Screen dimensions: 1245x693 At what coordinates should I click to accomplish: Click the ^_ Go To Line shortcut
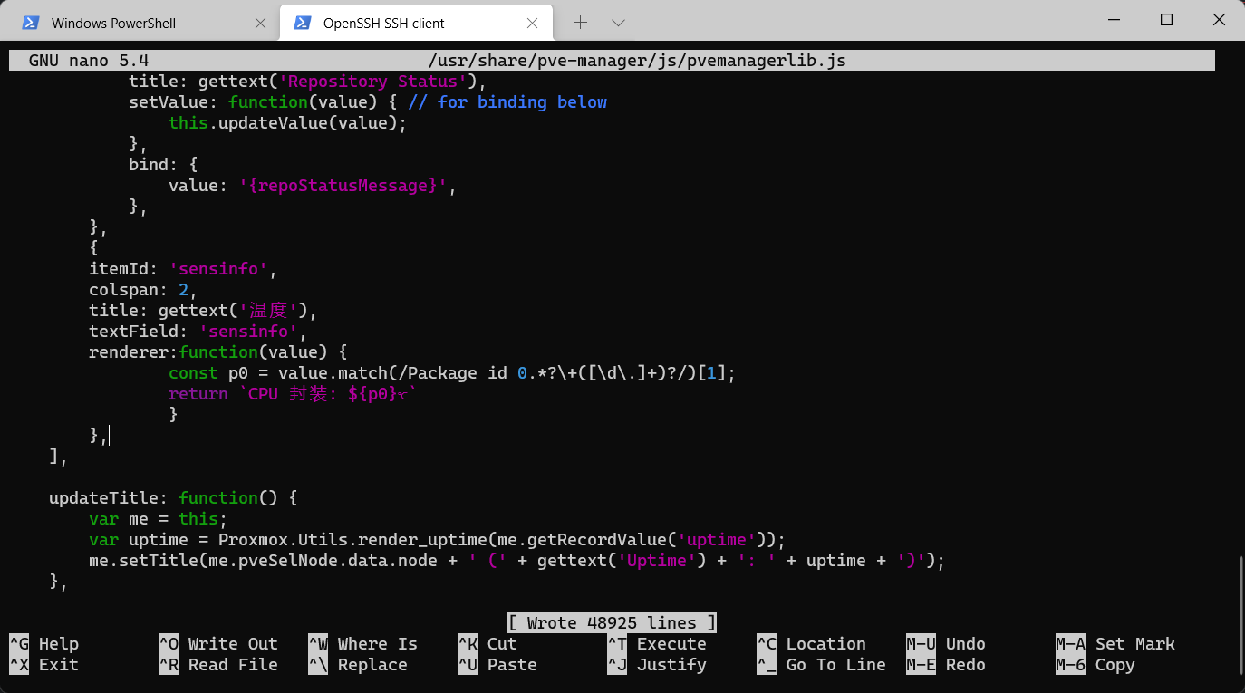(822, 665)
